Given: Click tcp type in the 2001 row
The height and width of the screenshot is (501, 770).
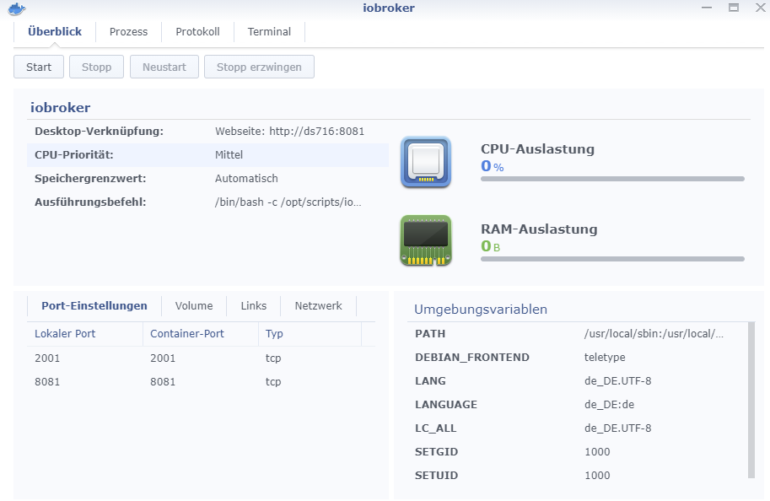Looking at the screenshot, I should coord(273,358).
